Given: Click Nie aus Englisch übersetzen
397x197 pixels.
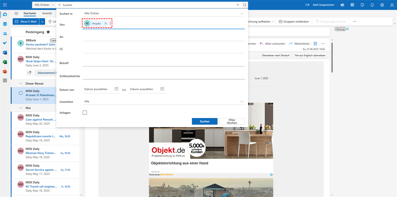Looking at the screenshot, I should click(x=310, y=55).
